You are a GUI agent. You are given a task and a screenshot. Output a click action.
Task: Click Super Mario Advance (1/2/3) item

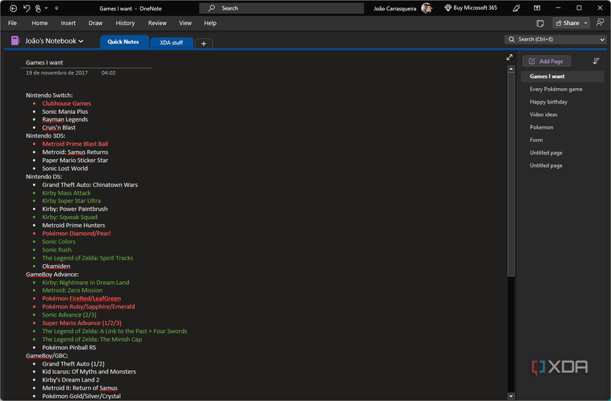[x=81, y=323]
